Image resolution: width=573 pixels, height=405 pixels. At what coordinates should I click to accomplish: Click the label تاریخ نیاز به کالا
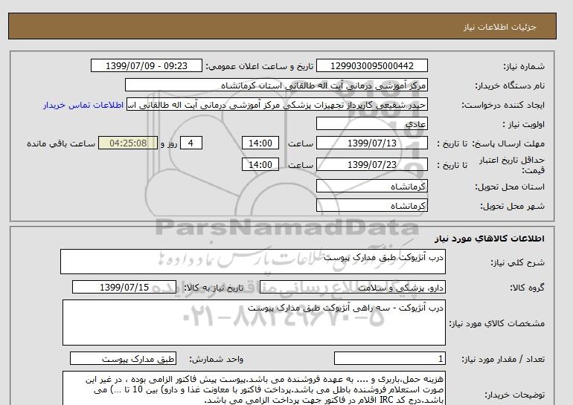pos(214,288)
